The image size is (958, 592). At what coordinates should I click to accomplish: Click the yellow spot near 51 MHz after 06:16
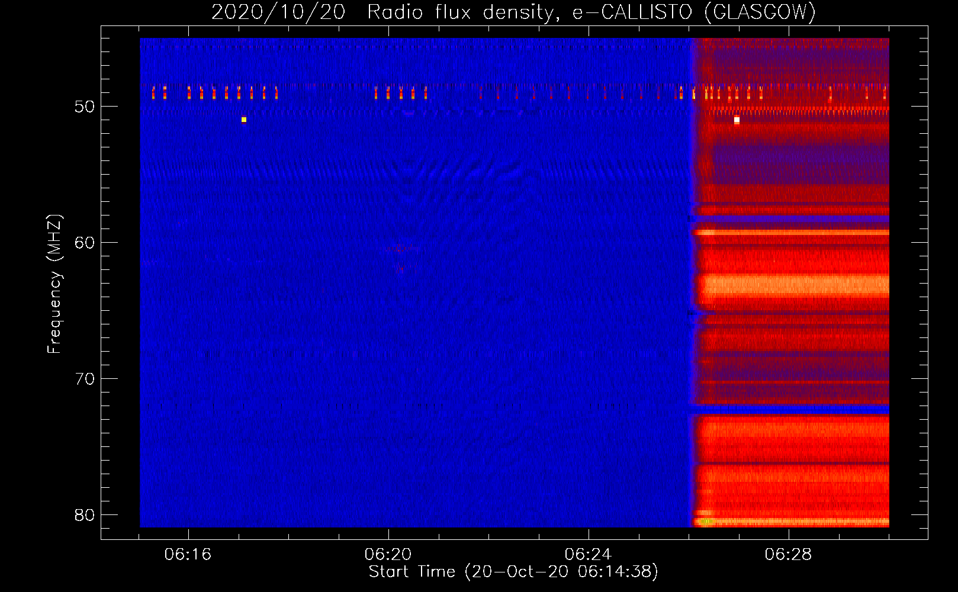pyautogui.click(x=243, y=120)
